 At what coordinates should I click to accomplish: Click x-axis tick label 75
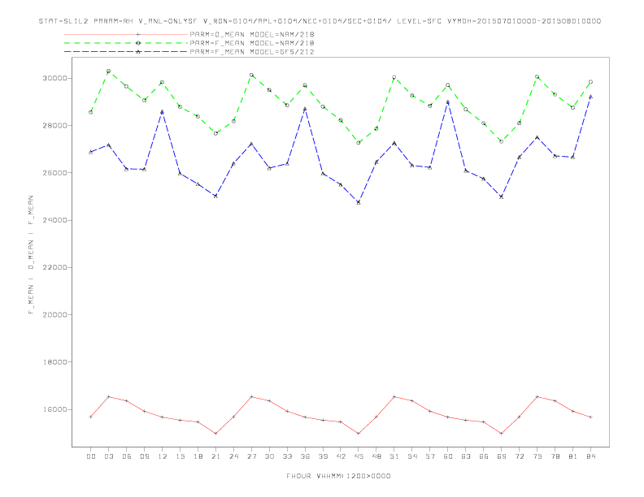(x=537, y=456)
